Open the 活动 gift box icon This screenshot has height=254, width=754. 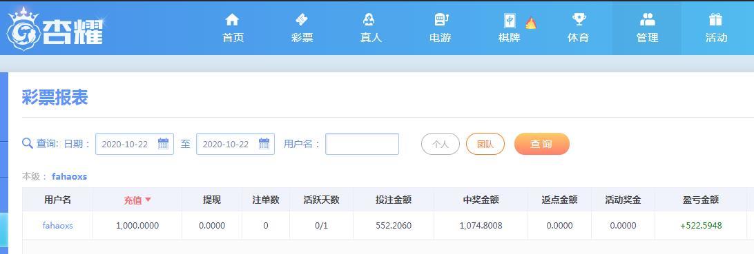715,20
